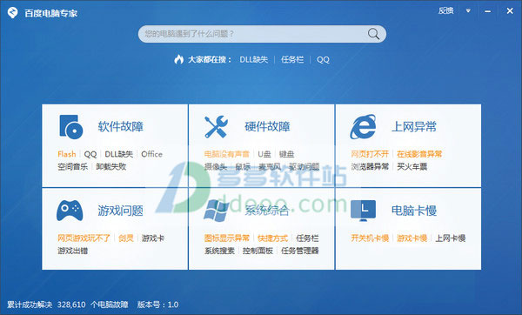Open the 软件故障 category title
The image size is (522, 315).
[121, 126]
